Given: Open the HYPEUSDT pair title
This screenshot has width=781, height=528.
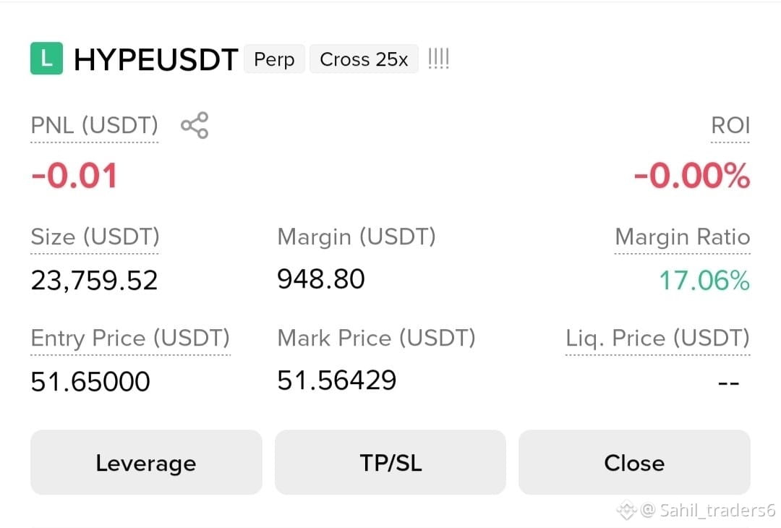Looking at the screenshot, I should [x=156, y=60].
